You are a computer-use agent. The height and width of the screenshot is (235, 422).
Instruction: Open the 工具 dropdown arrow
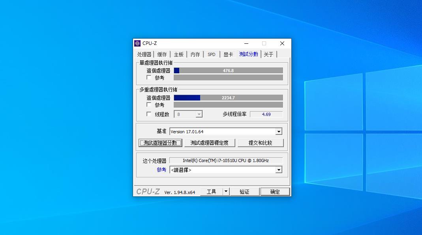coord(226,191)
